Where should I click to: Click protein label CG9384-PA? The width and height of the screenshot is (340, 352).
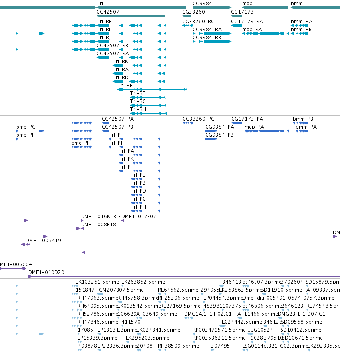point(220,127)
